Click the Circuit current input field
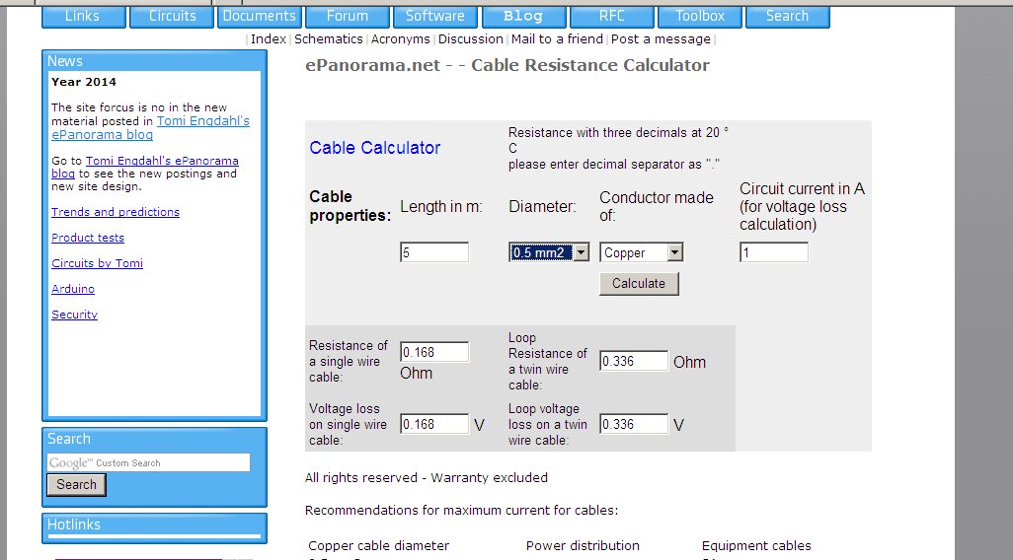Viewport: 1013px width, 560px height. 774,253
